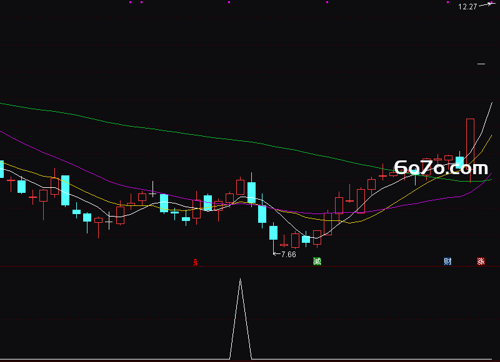The image size is (500, 362).
Task: Click the green 减 marker icon
Action: [317, 262]
